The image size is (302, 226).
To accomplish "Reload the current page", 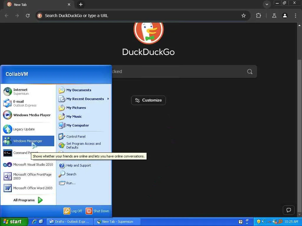I will [x=28, y=16].
